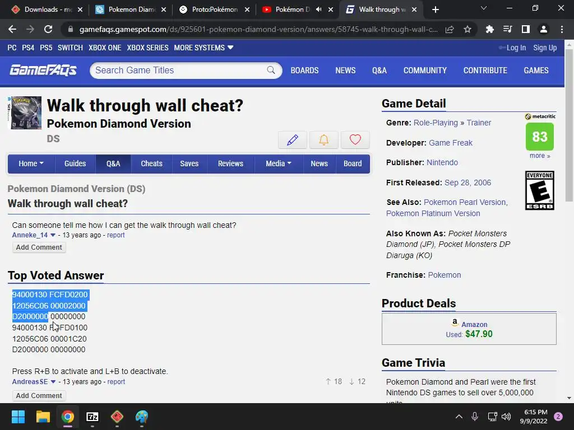Screen dimensions: 574x430
Task: Open the Cheats tab
Action: point(151,163)
